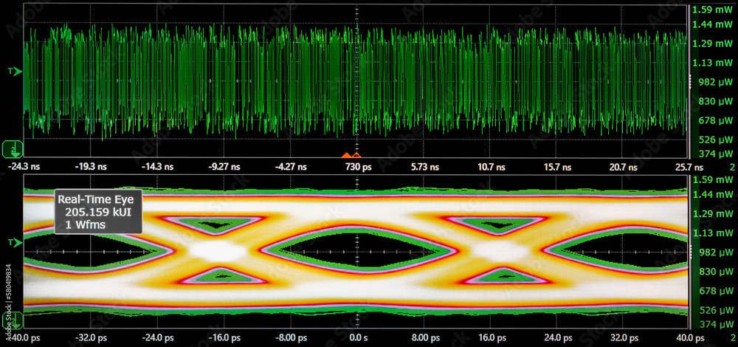Click the '25.7 ns' time axis label
Viewport: 738px width, 347px height.
(x=689, y=167)
